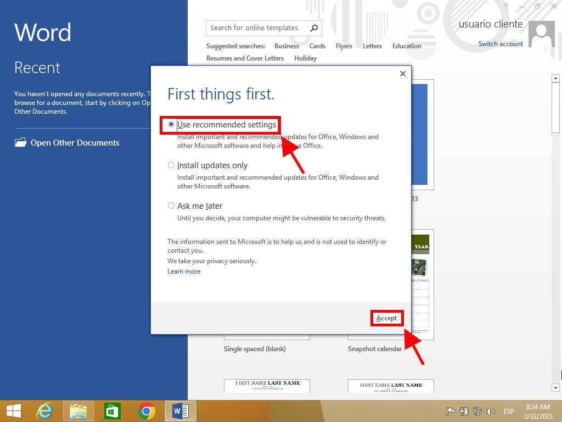Open Google Chrome from the taskbar
This screenshot has width=562, height=422.
point(146,411)
